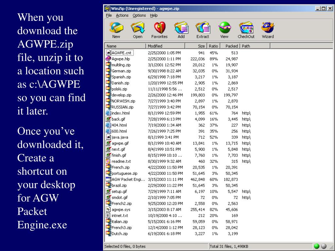Select the multilng.zip file name
This screenshot has width=335, height=251.
pyautogui.click(x=121, y=65)
